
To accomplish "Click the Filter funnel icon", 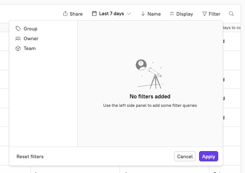I will [x=204, y=14].
